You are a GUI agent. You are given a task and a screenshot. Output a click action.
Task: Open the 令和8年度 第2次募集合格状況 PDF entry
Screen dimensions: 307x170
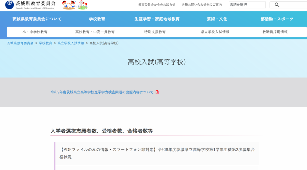point(157,153)
